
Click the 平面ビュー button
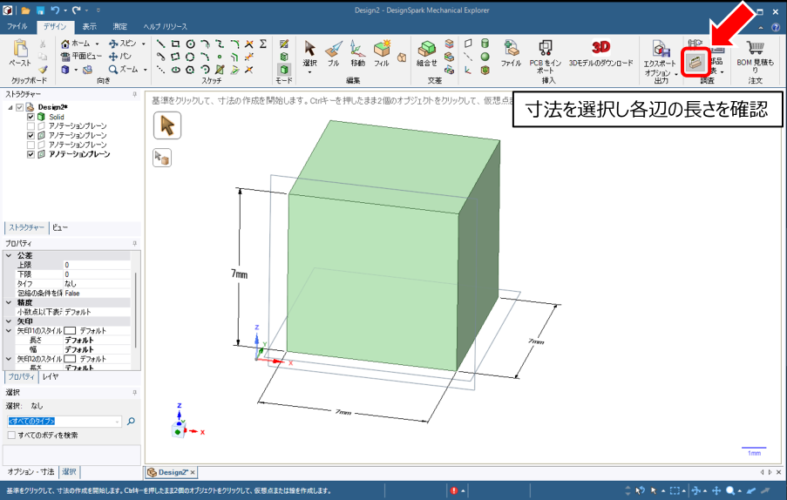(x=80, y=56)
